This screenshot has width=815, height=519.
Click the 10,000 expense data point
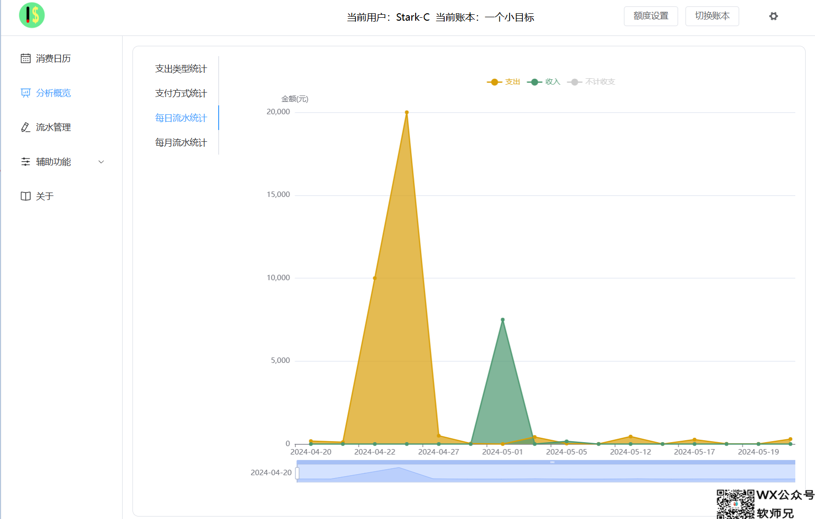[x=375, y=278]
